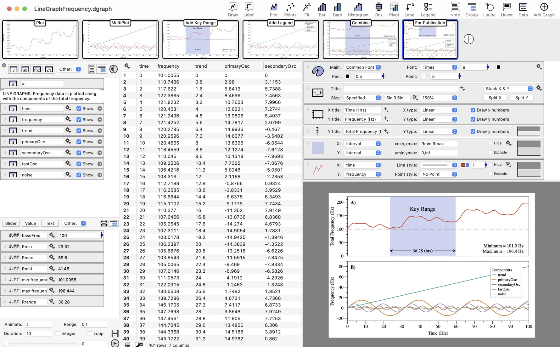
Task: Open the Times font dropdown
Action: point(439,67)
